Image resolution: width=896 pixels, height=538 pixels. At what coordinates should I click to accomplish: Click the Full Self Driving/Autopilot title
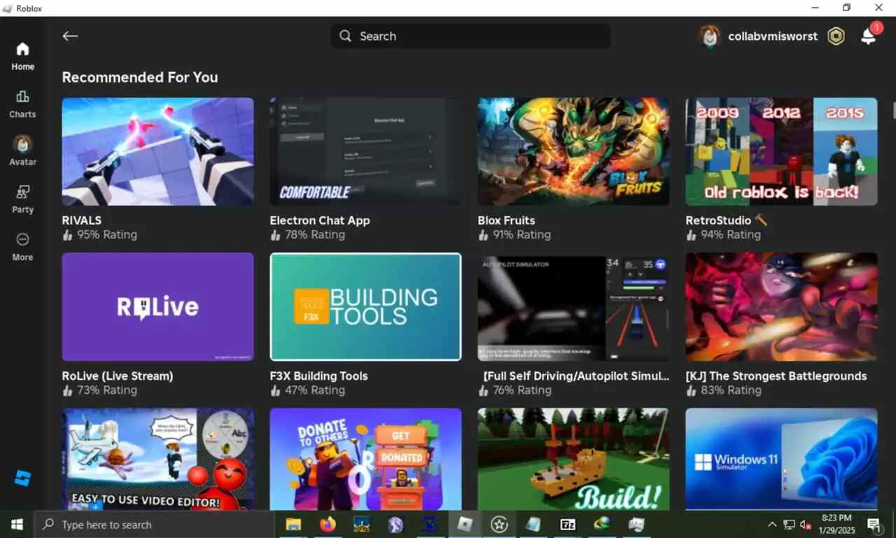pyautogui.click(x=576, y=376)
